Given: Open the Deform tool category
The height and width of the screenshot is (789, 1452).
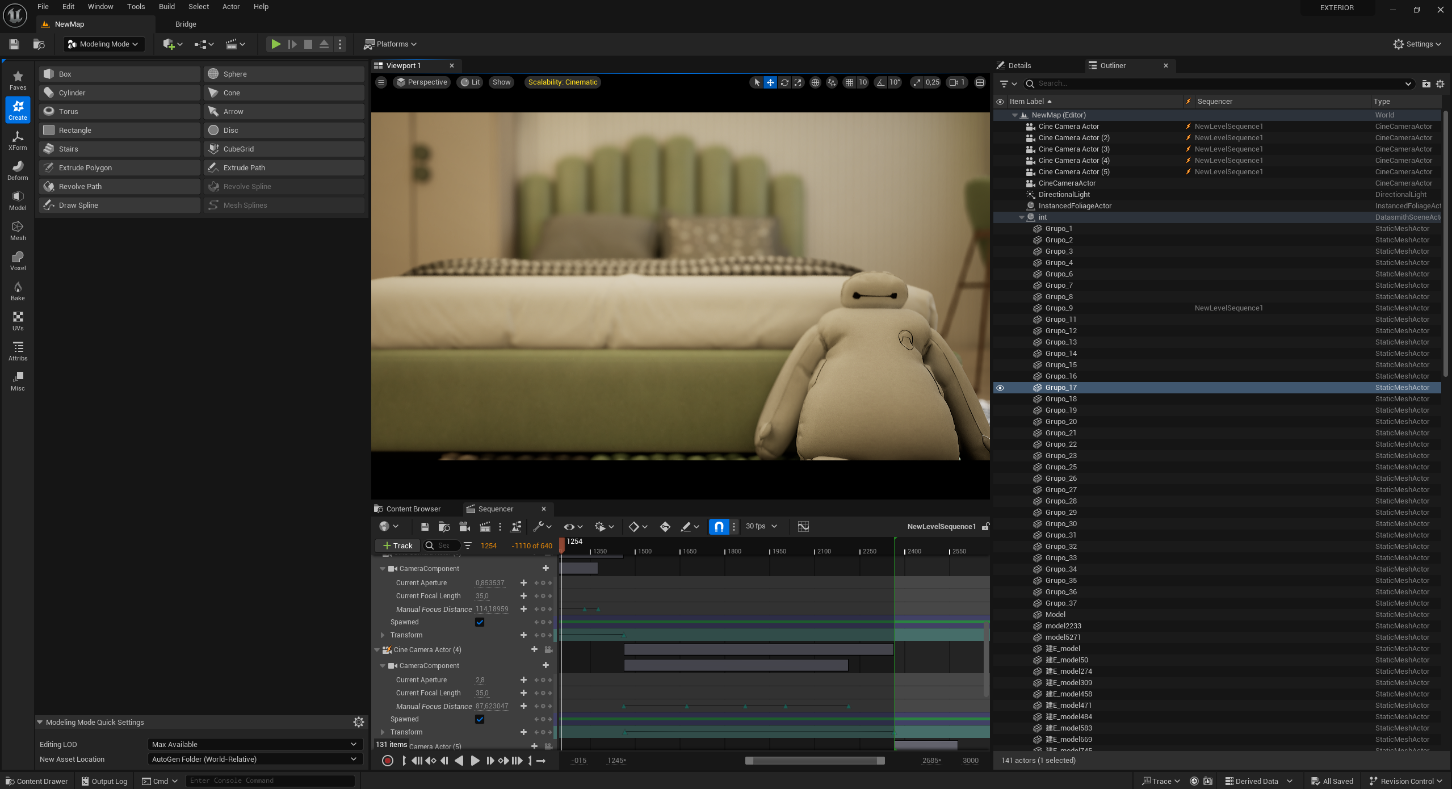Looking at the screenshot, I should (x=18, y=170).
